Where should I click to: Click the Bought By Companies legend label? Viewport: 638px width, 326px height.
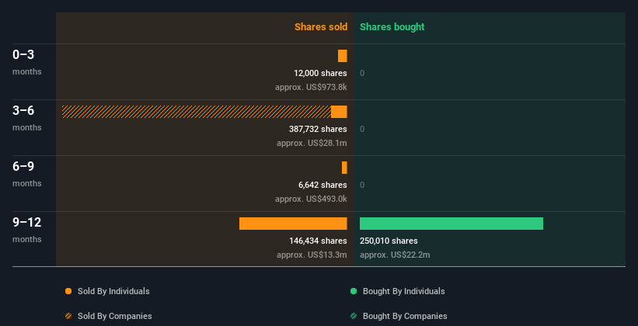[x=405, y=316]
